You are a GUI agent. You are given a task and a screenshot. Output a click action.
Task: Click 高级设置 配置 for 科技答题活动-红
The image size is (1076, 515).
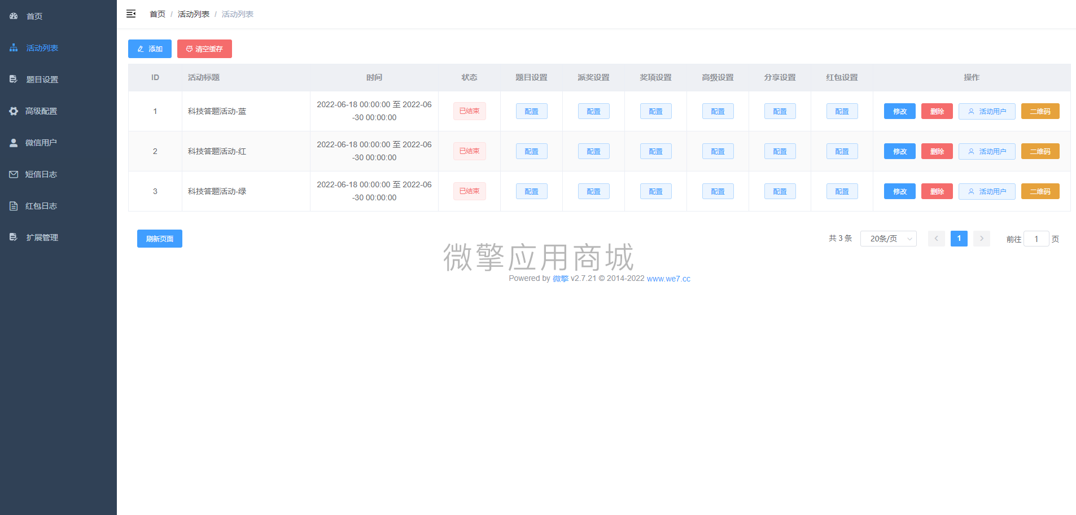718,151
